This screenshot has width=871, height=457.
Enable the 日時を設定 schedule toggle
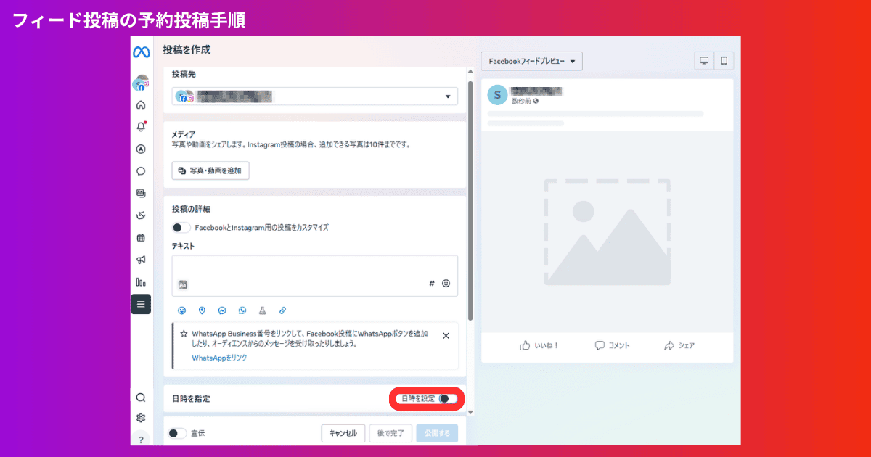click(446, 398)
